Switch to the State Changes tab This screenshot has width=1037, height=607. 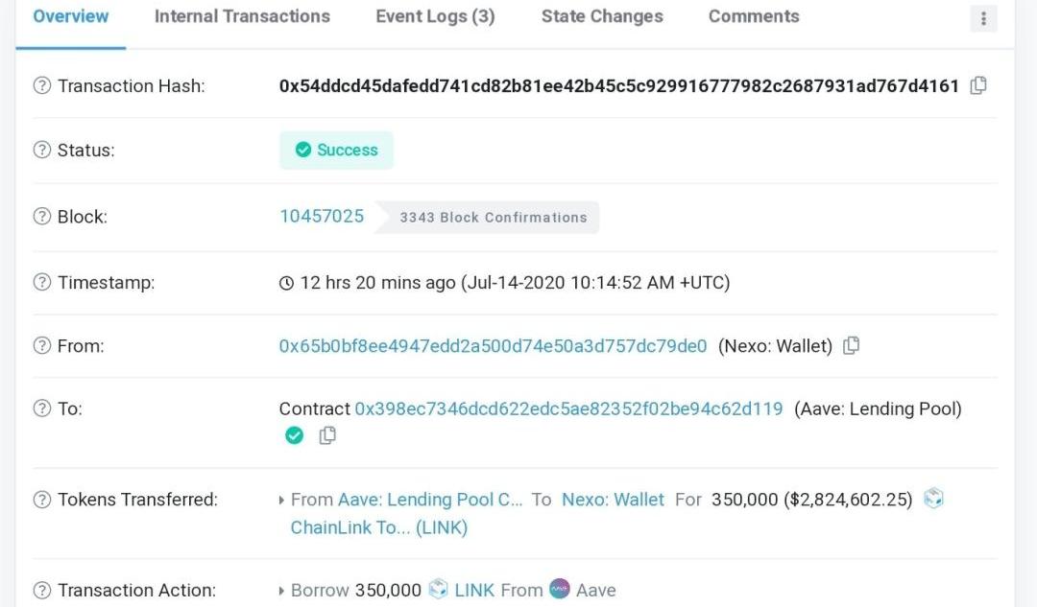(x=602, y=16)
